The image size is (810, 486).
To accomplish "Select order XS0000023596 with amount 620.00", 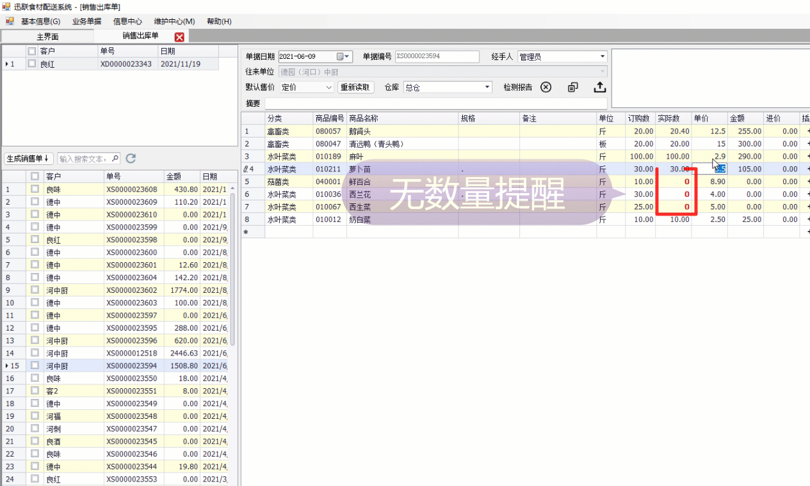I will click(x=115, y=340).
